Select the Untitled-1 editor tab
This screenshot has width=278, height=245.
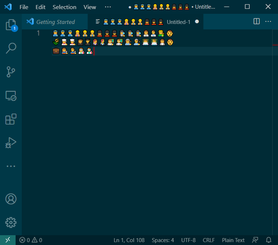click(146, 22)
